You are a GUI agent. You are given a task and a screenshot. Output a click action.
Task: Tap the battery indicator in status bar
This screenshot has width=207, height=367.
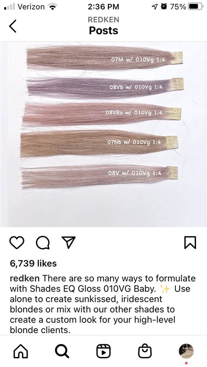(196, 7)
